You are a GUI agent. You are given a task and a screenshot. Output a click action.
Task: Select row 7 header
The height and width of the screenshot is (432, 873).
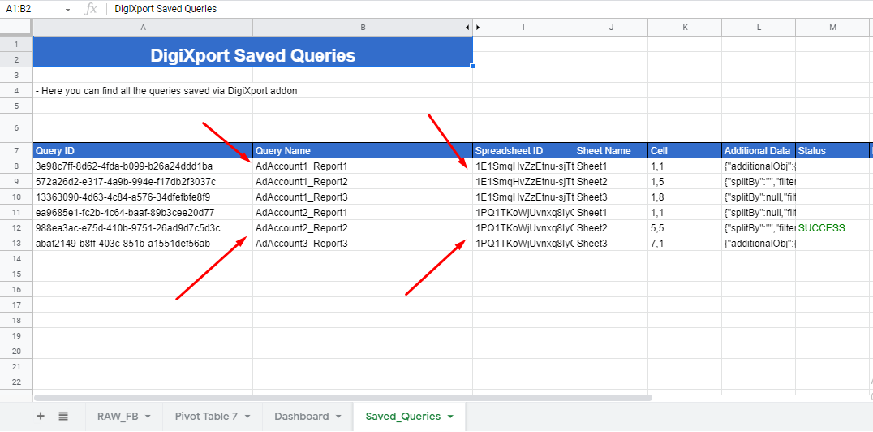(16, 150)
